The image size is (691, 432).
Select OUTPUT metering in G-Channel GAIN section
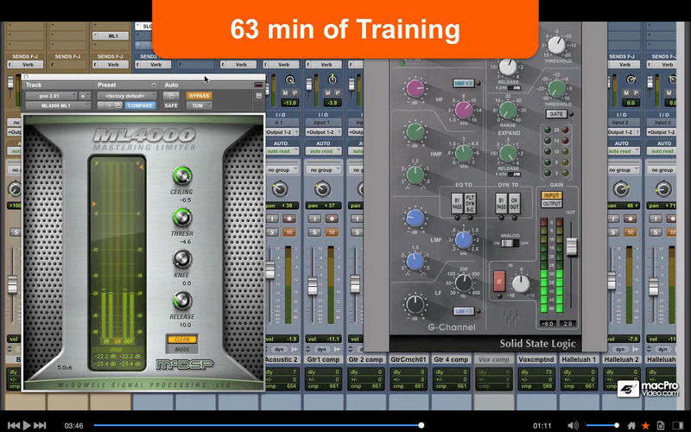(x=551, y=204)
